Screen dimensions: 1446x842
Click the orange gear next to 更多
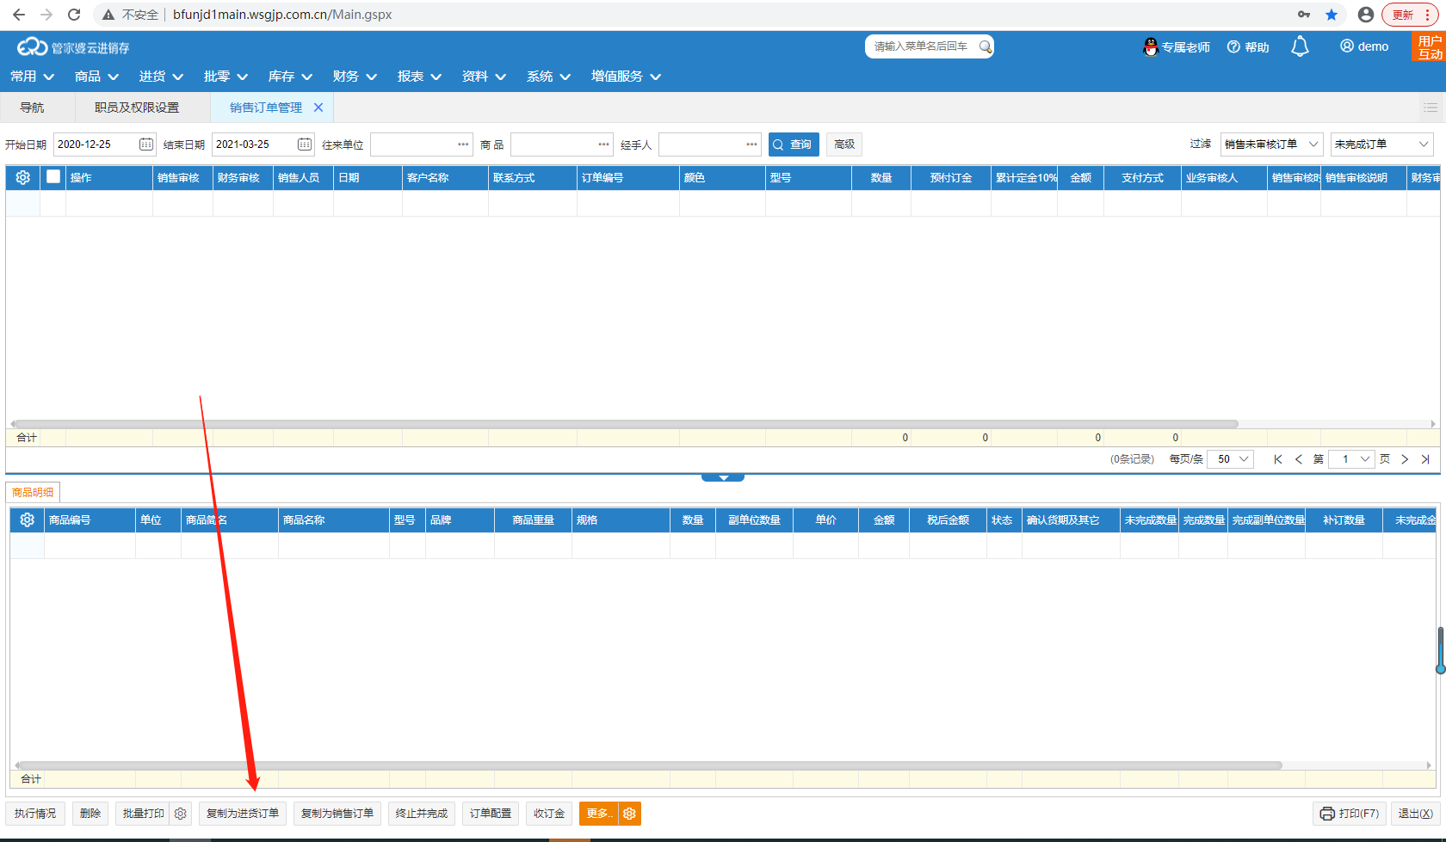(x=629, y=814)
